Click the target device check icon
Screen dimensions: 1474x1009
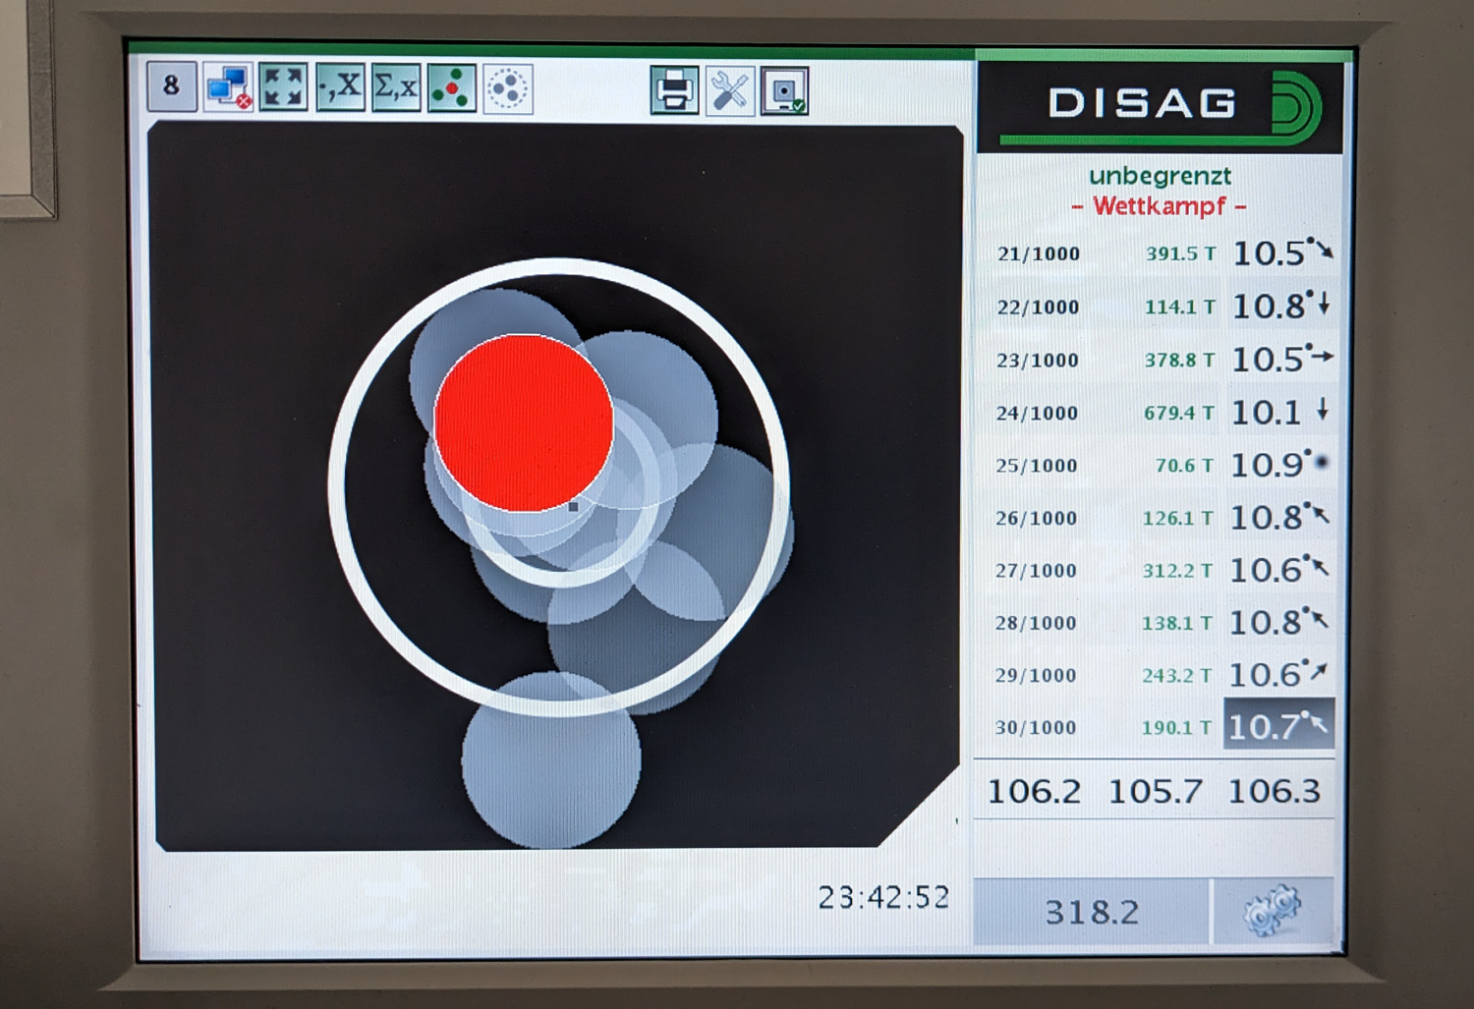[784, 91]
